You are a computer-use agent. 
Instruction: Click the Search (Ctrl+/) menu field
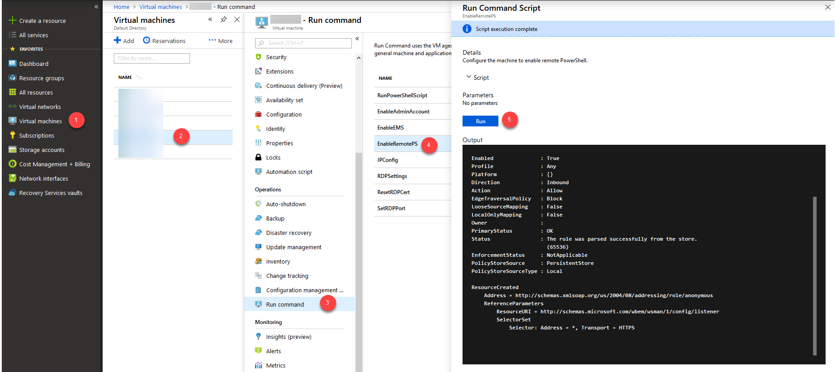303,43
